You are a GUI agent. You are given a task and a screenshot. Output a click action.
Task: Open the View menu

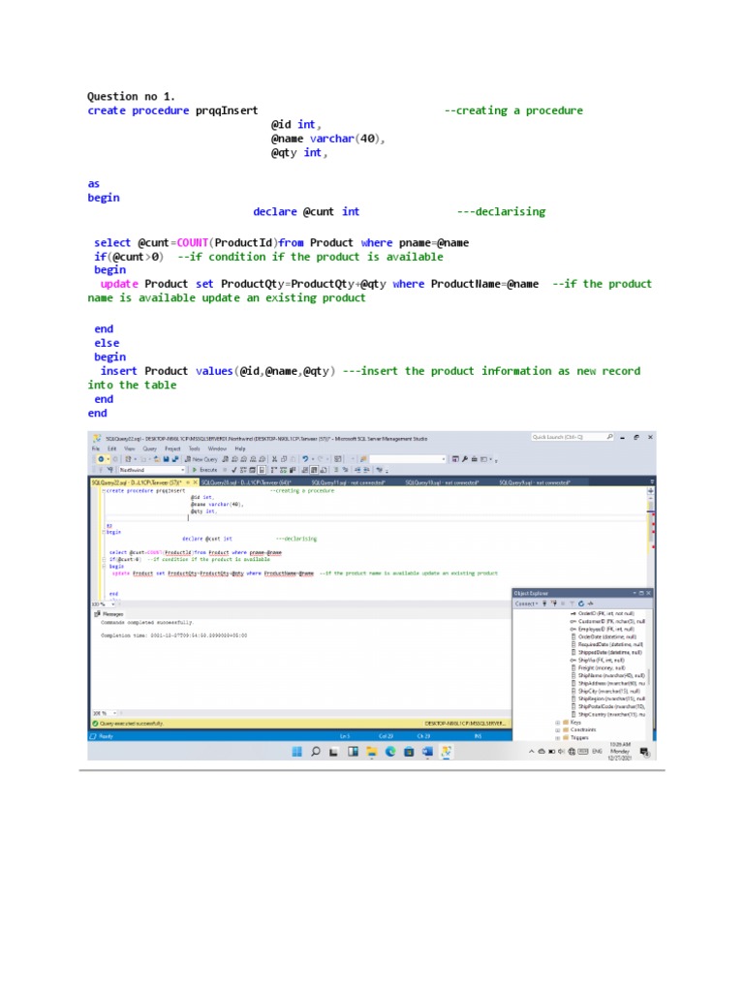point(130,449)
